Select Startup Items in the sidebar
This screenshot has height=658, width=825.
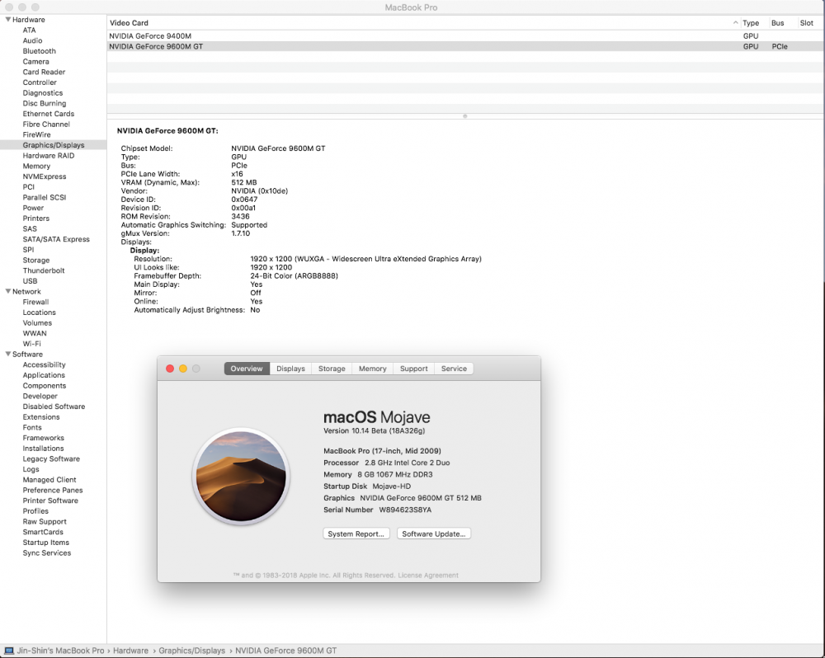tap(45, 543)
